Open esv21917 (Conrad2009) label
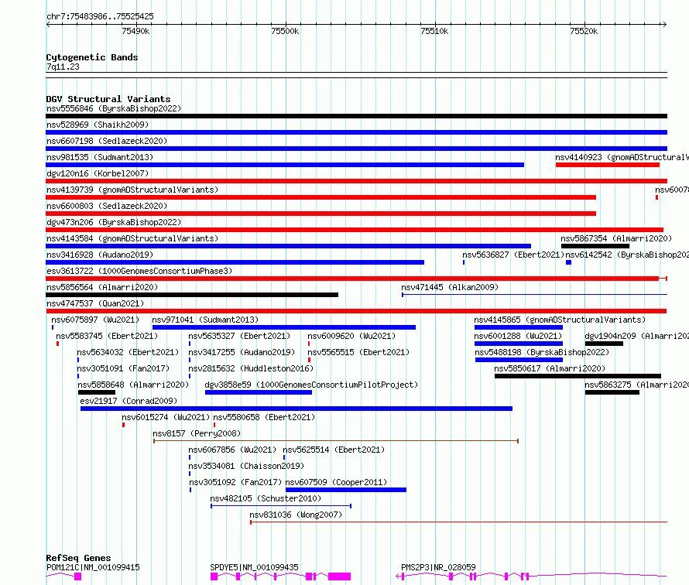Screen dimensions: 689x585 [129, 401]
